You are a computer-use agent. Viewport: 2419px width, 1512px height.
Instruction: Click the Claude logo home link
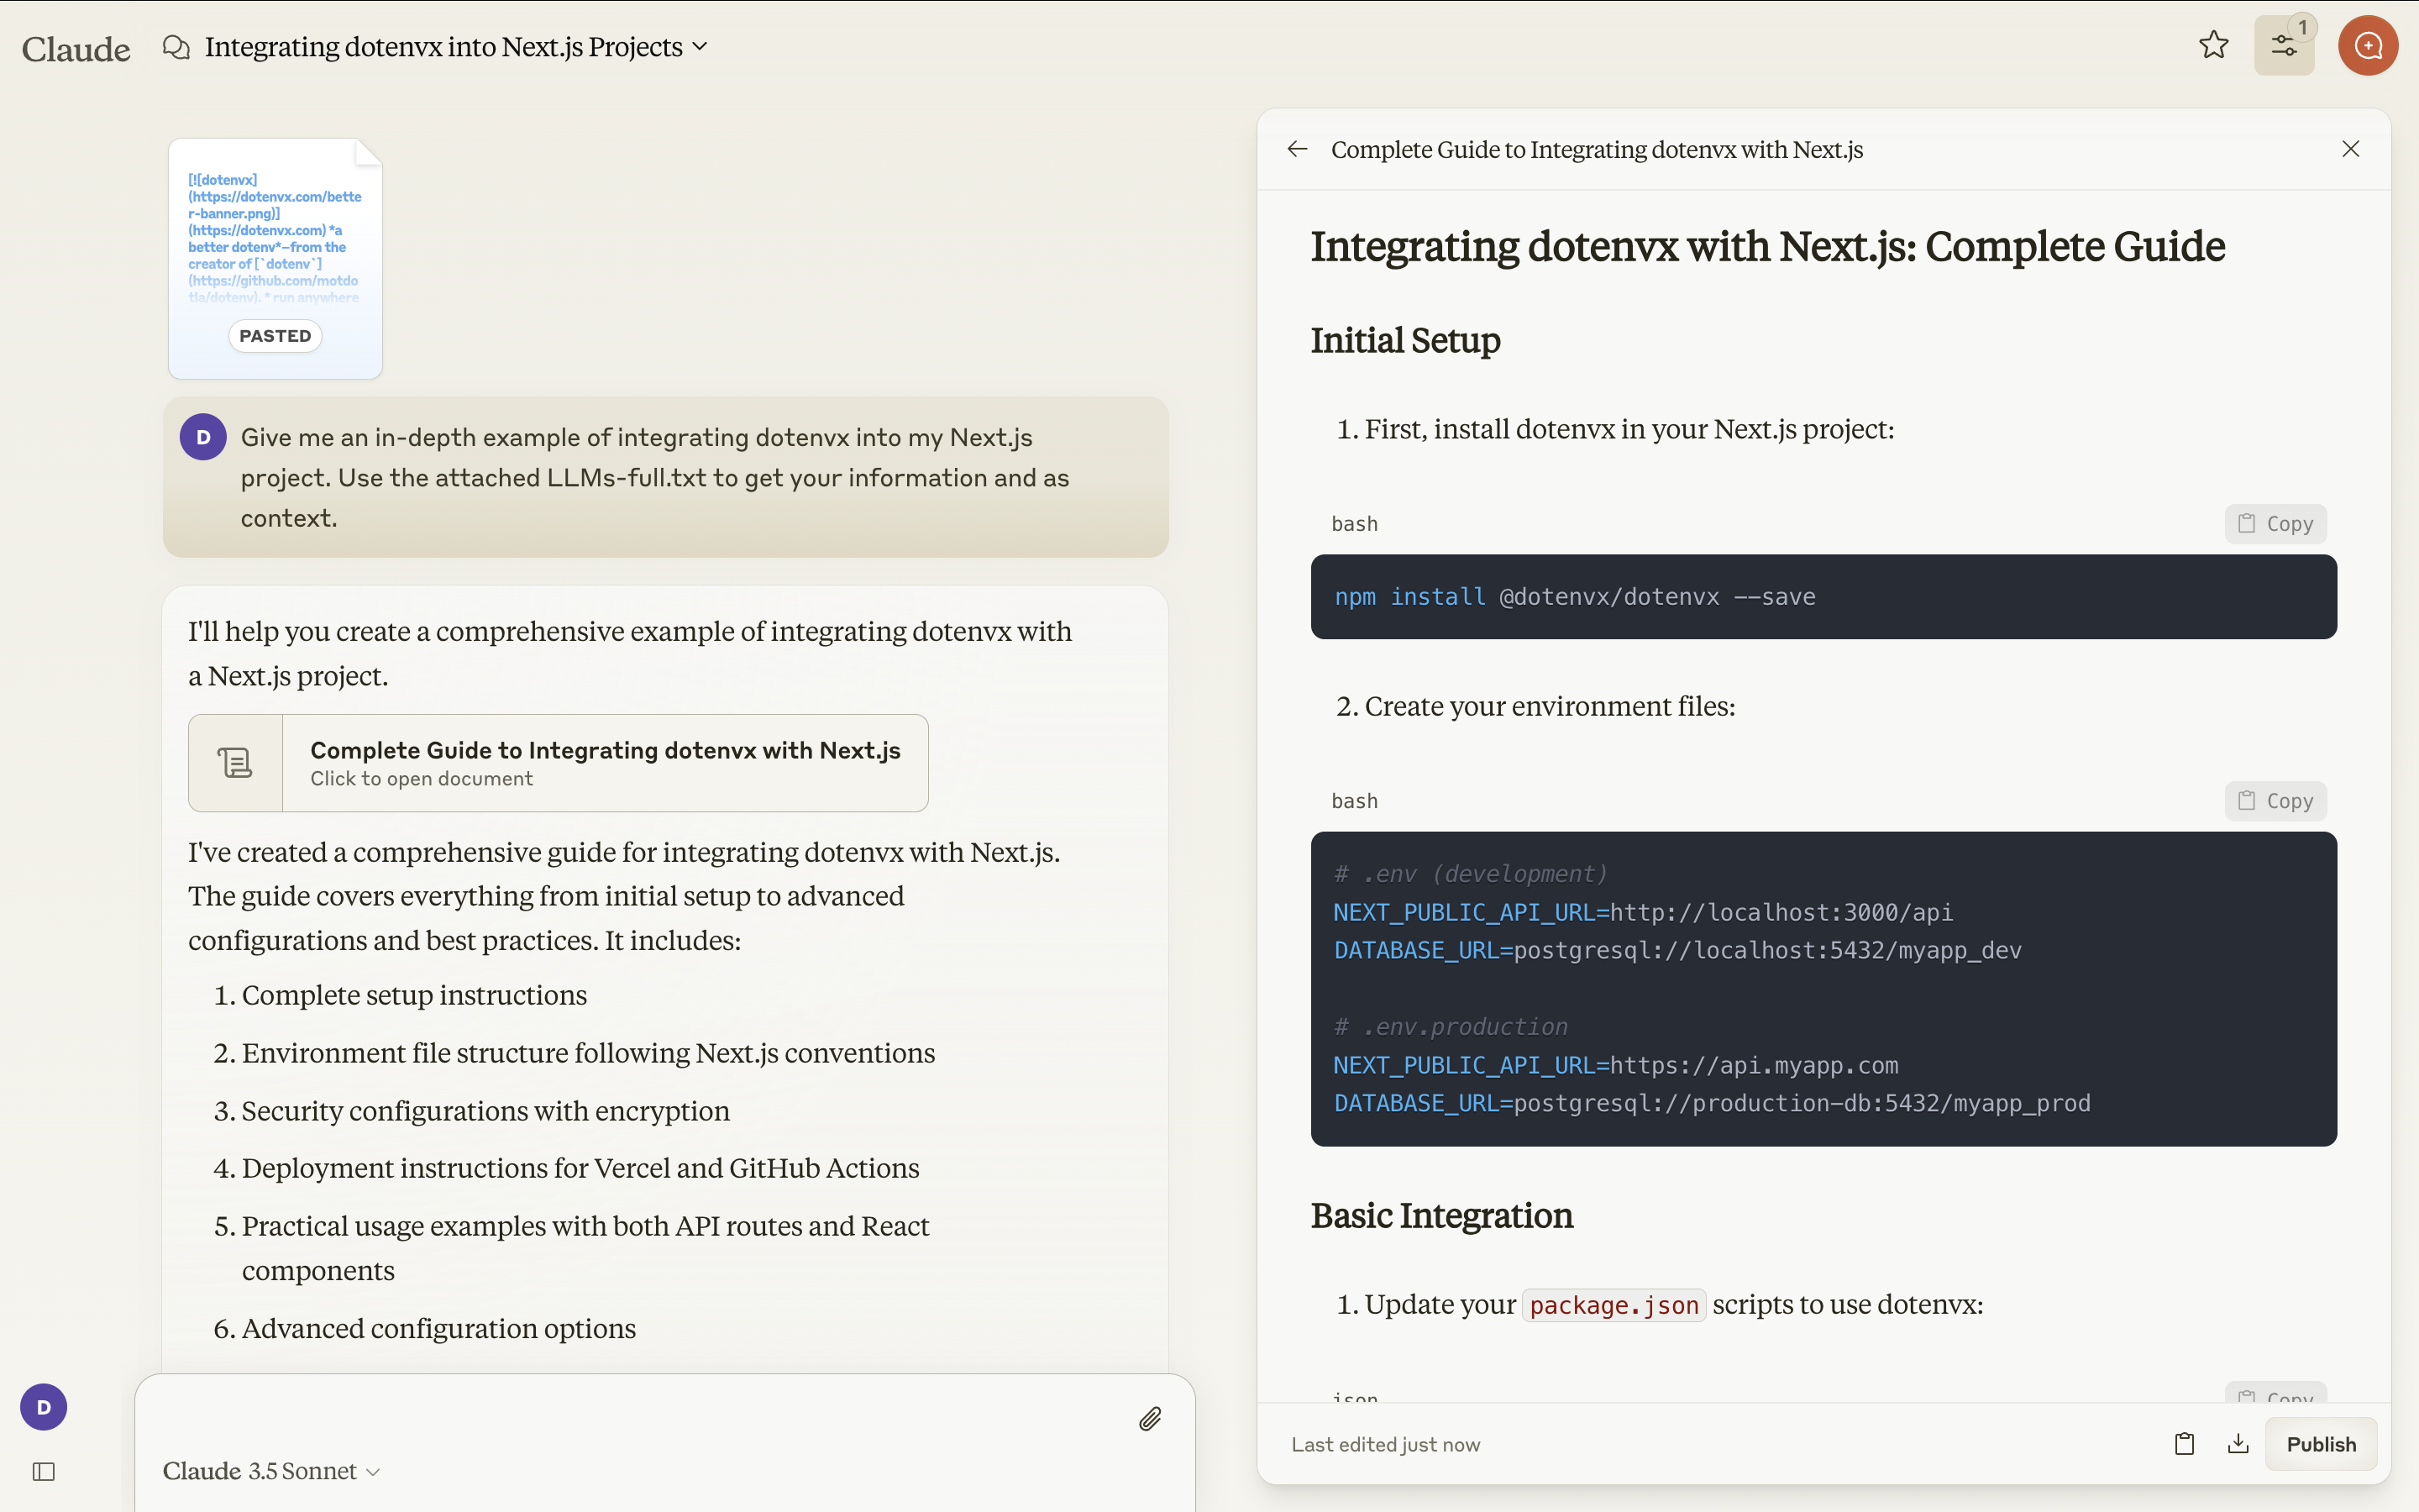pyautogui.click(x=76, y=48)
